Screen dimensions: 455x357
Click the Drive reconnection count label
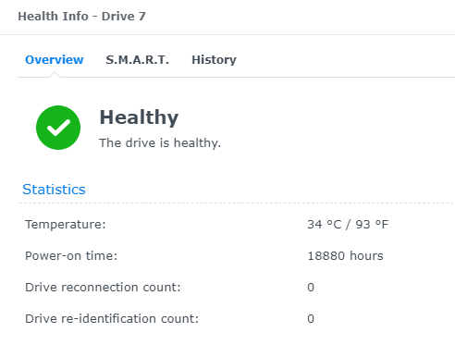click(103, 288)
